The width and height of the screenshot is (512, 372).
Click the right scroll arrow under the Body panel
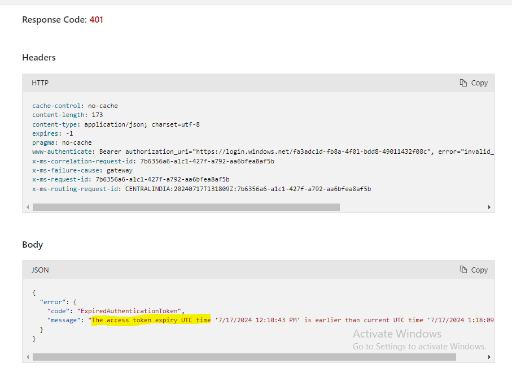click(489, 357)
